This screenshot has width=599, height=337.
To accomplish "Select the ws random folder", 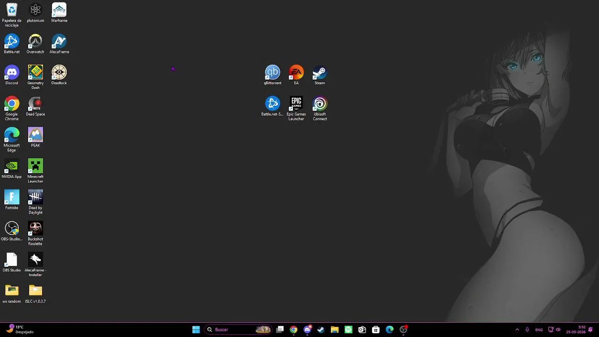I will pyautogui.click(x=12, y=294).
